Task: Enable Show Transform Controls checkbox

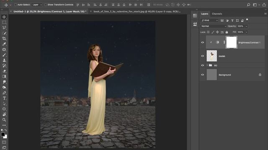Action: coord(46,5)
